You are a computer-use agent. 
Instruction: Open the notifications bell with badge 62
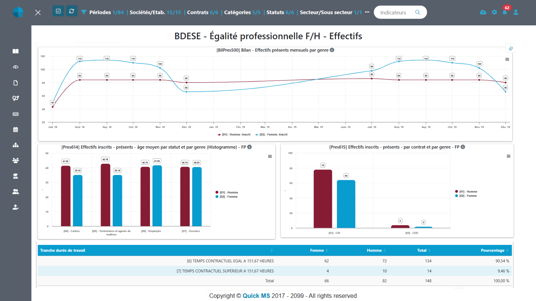(505, 12)
